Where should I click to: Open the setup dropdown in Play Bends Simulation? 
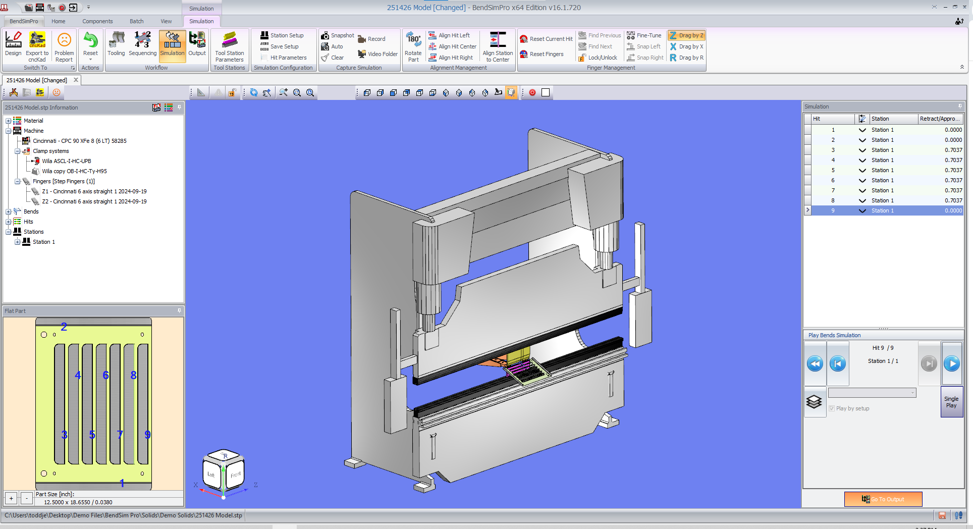click(x=872, y=393)
